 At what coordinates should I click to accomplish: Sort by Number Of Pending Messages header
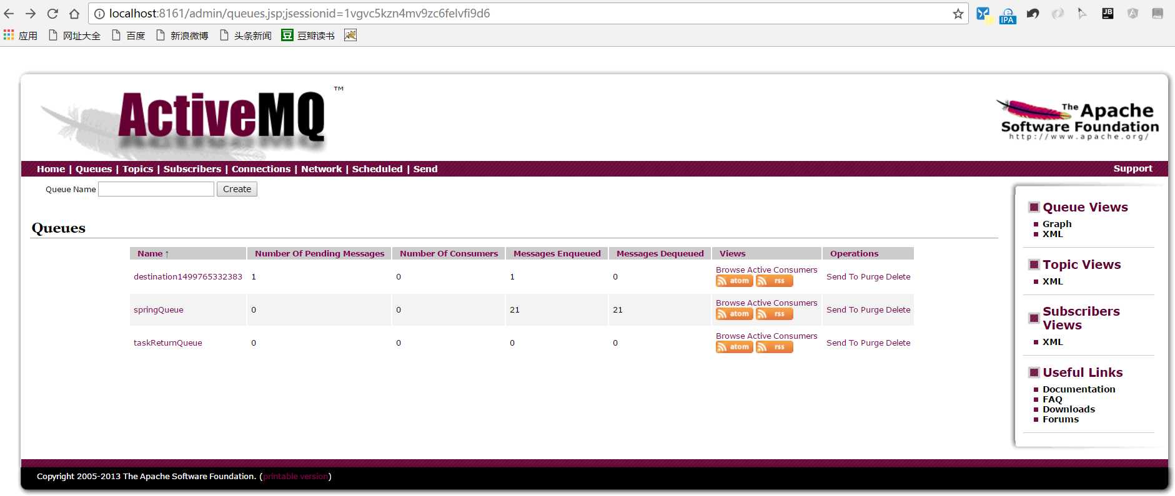point(320,253)
